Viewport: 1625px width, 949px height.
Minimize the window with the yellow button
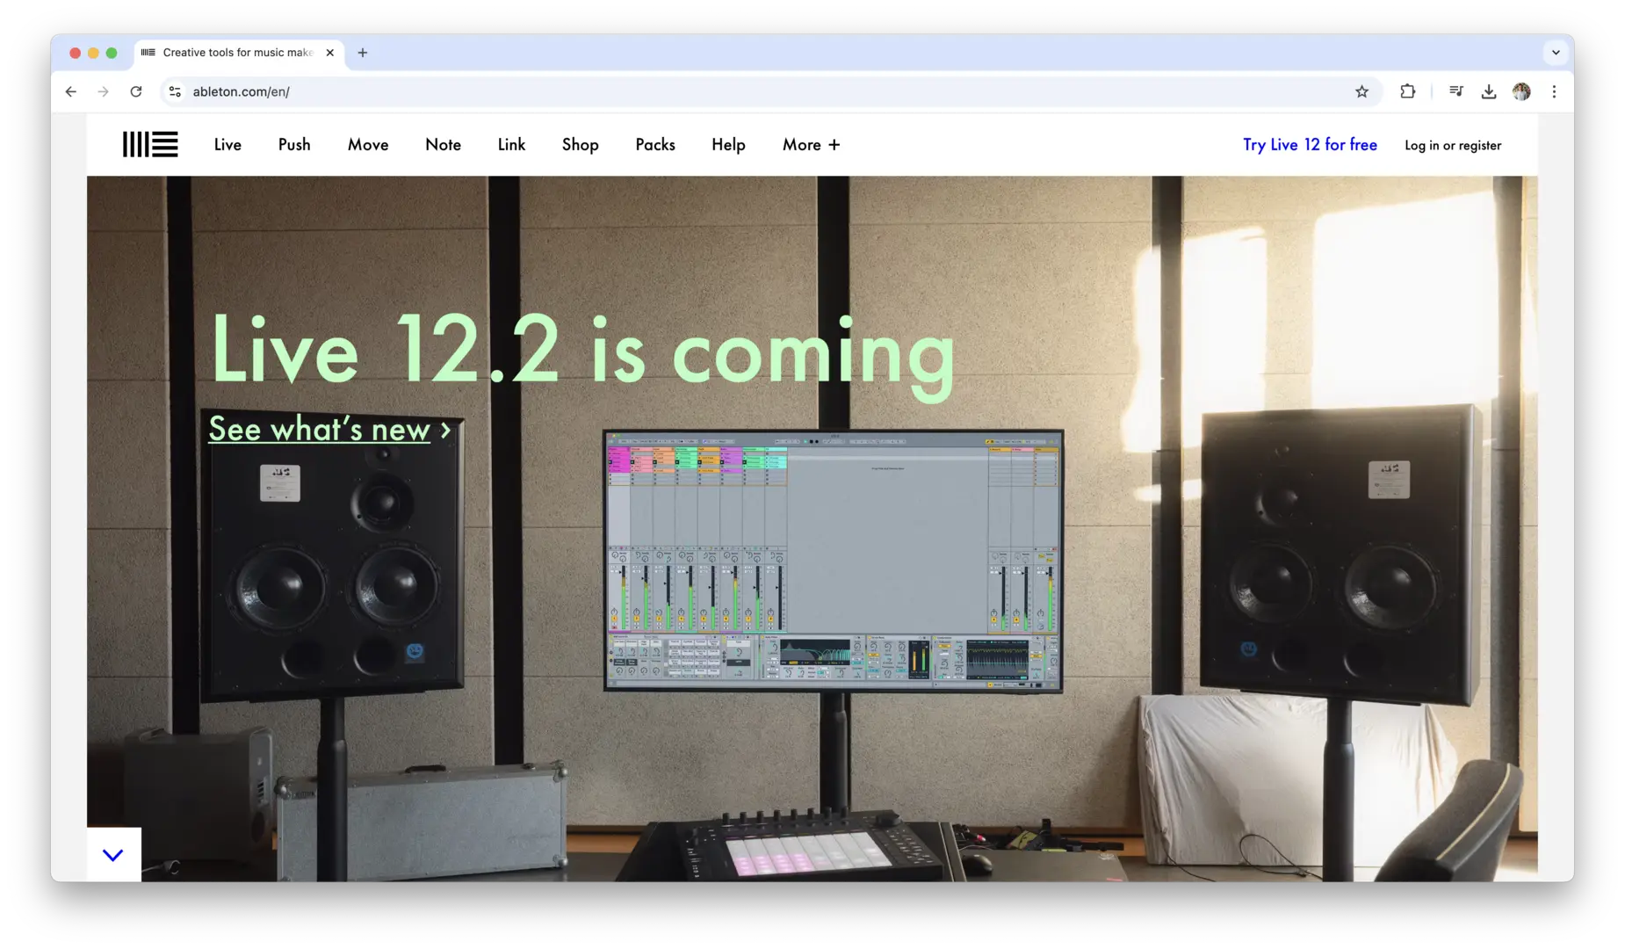[93, 53]
